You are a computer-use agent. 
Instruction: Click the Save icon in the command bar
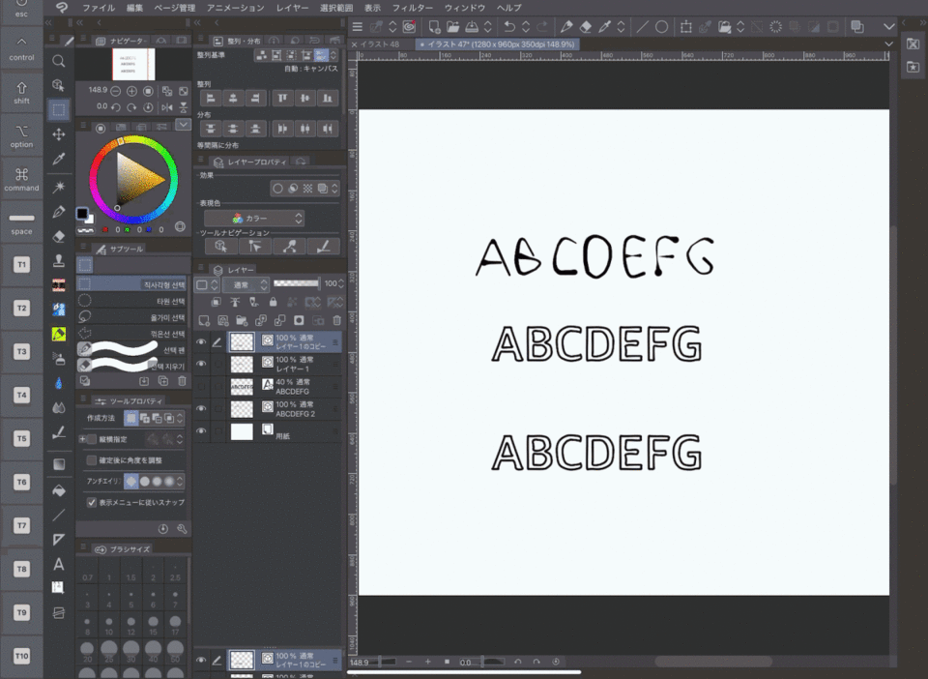point(472,27)
